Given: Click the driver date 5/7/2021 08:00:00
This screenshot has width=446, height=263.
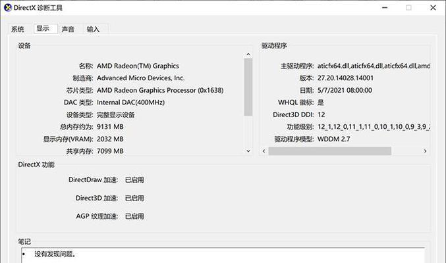Looking at the screenshot, I should pyautogui.click(x=345, y=90).
